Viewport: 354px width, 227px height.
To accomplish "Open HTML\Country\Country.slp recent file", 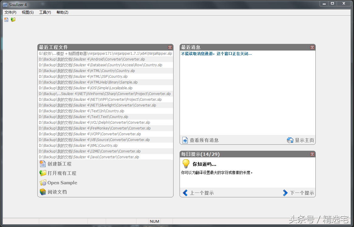I will (105, 71).
